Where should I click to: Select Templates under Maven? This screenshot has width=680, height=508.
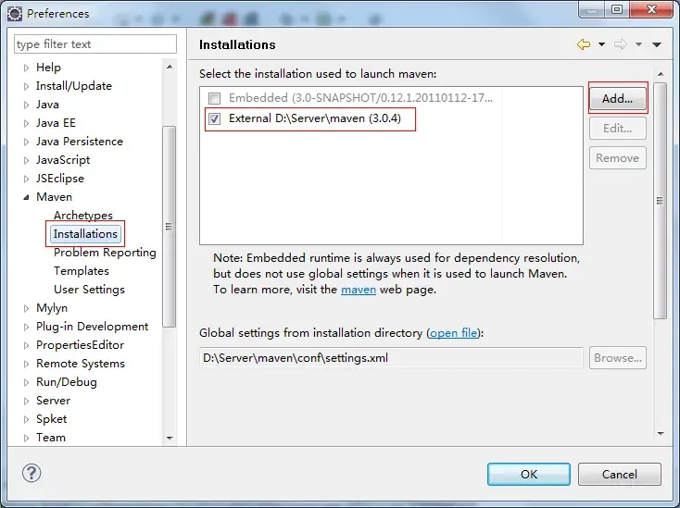(82, 271)
